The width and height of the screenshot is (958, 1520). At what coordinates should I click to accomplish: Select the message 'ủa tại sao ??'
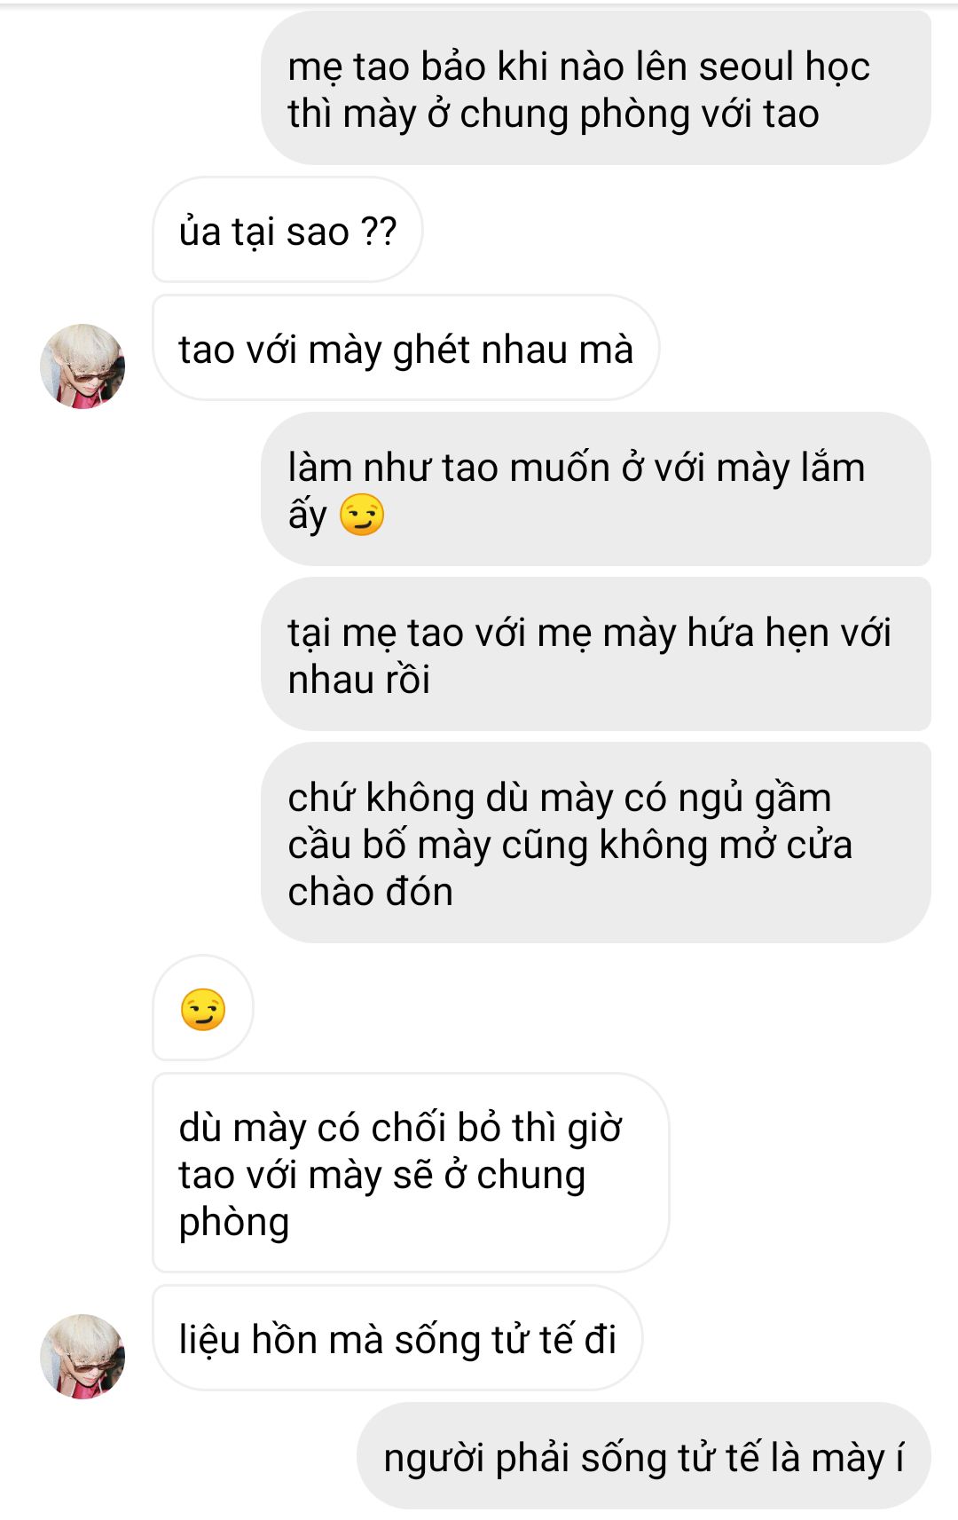[x=287, y=231]
